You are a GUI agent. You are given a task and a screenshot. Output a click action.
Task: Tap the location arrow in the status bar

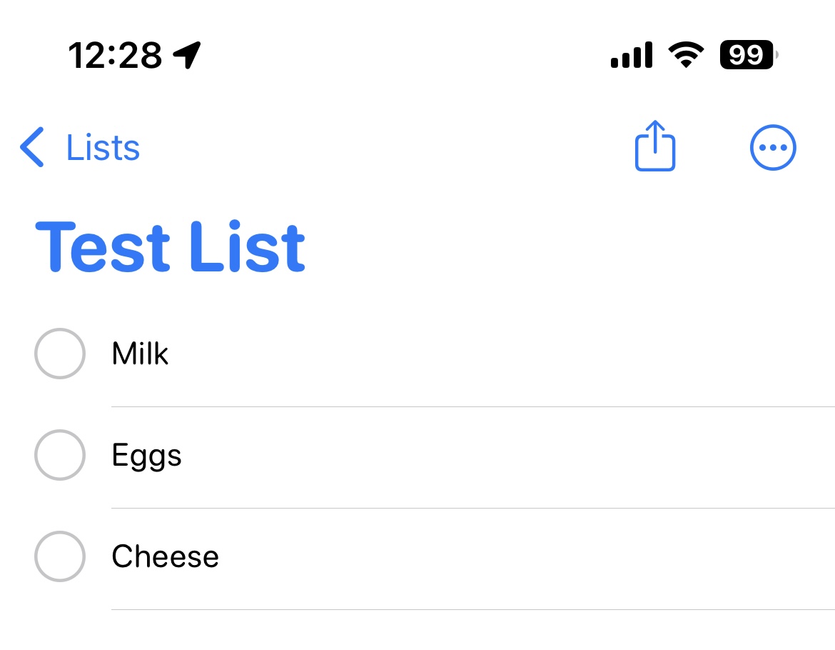(x=187, y=54)
